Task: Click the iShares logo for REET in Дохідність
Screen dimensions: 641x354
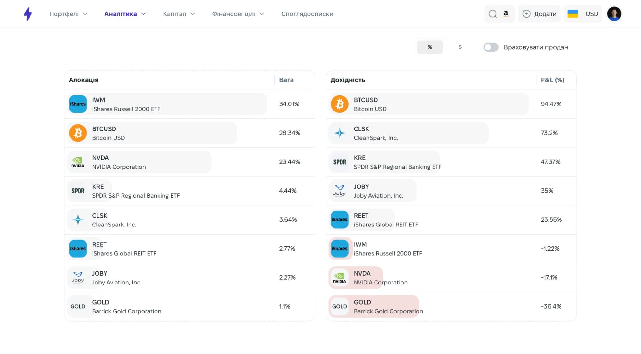Action: tap(340, 220)
